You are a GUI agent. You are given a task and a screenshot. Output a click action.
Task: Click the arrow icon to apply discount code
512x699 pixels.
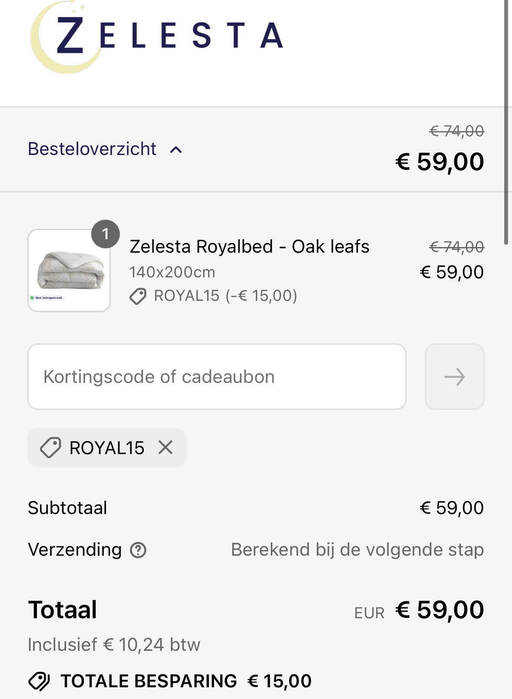coord(454,376)
